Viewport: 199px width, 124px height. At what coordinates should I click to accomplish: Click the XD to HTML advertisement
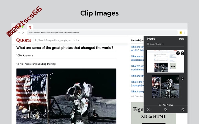pos(154,117)
